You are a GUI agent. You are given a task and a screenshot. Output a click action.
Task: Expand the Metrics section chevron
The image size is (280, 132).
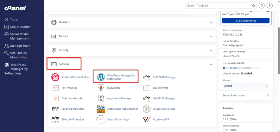tap(211, 36)
